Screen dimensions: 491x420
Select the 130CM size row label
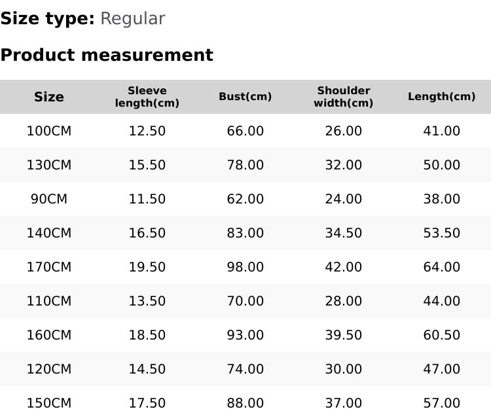(49, 165)
